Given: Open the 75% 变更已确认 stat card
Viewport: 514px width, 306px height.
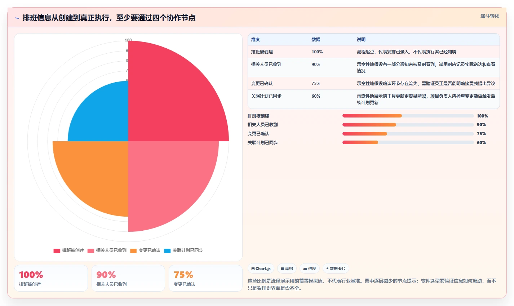Looking at the screenshot, I should [x=205, y=278].
